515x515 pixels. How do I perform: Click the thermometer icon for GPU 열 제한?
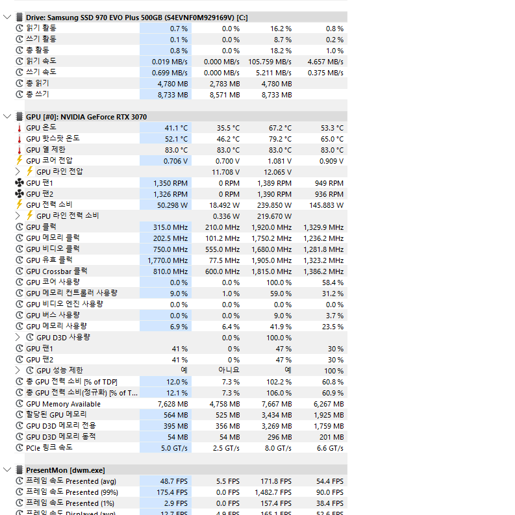tap(19, 150)
